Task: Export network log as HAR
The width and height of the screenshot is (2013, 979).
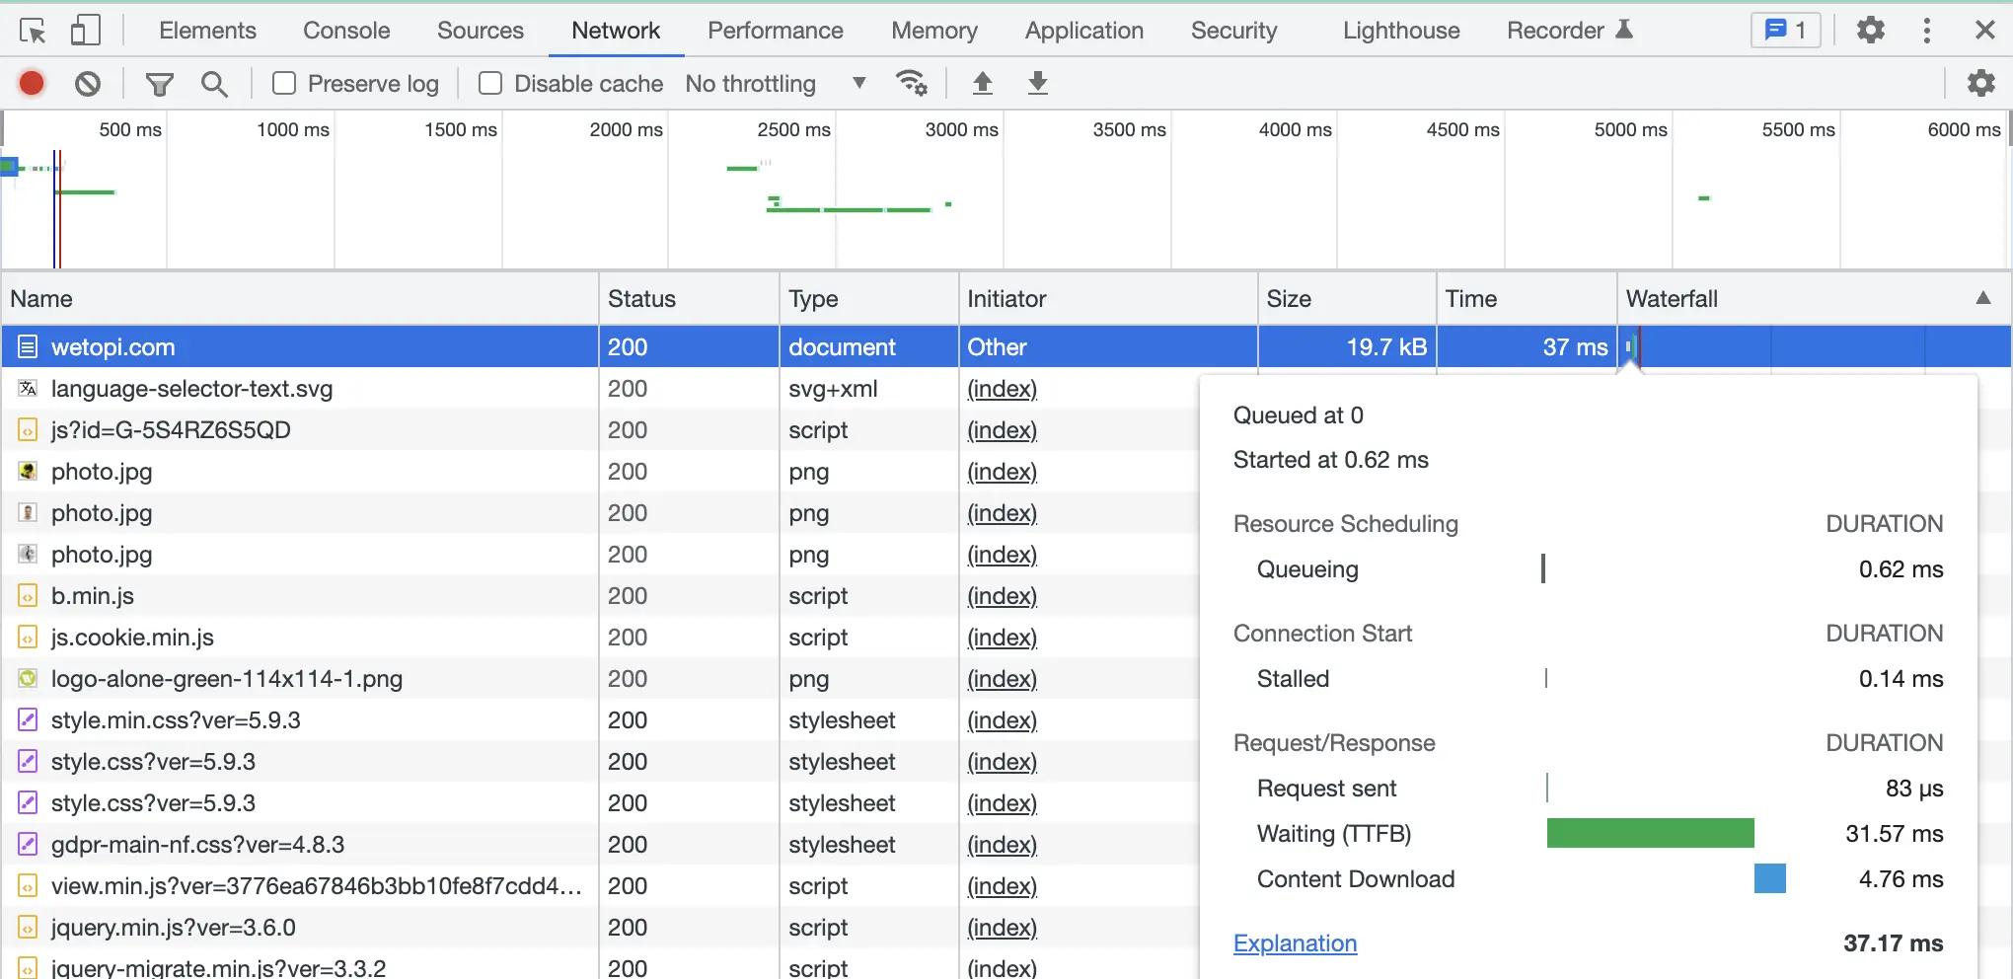Action: pyautogui.click(x=1037, y=83)
